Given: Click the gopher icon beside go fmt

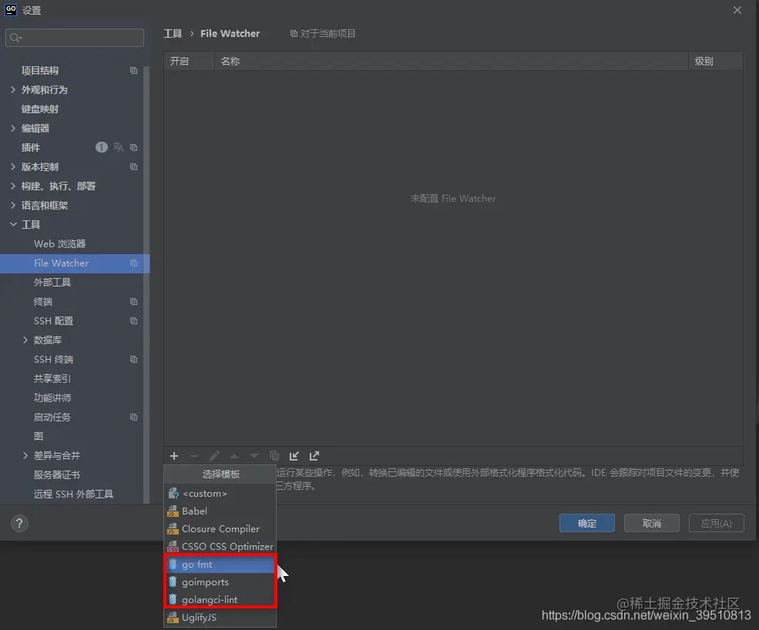Looking at the screenshot, I should (x=173, y=565).
